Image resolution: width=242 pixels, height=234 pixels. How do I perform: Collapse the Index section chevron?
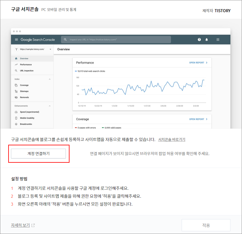(x=50, y=79)
